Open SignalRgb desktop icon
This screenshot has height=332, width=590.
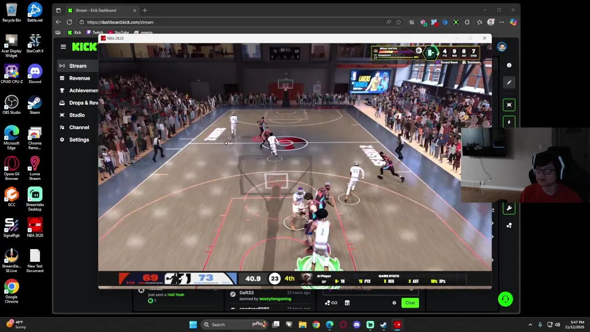[x=12, y=228]
